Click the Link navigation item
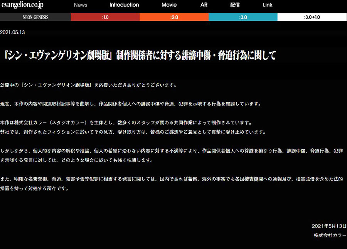This screenshot has width=347, height=249. pos(268,5)
